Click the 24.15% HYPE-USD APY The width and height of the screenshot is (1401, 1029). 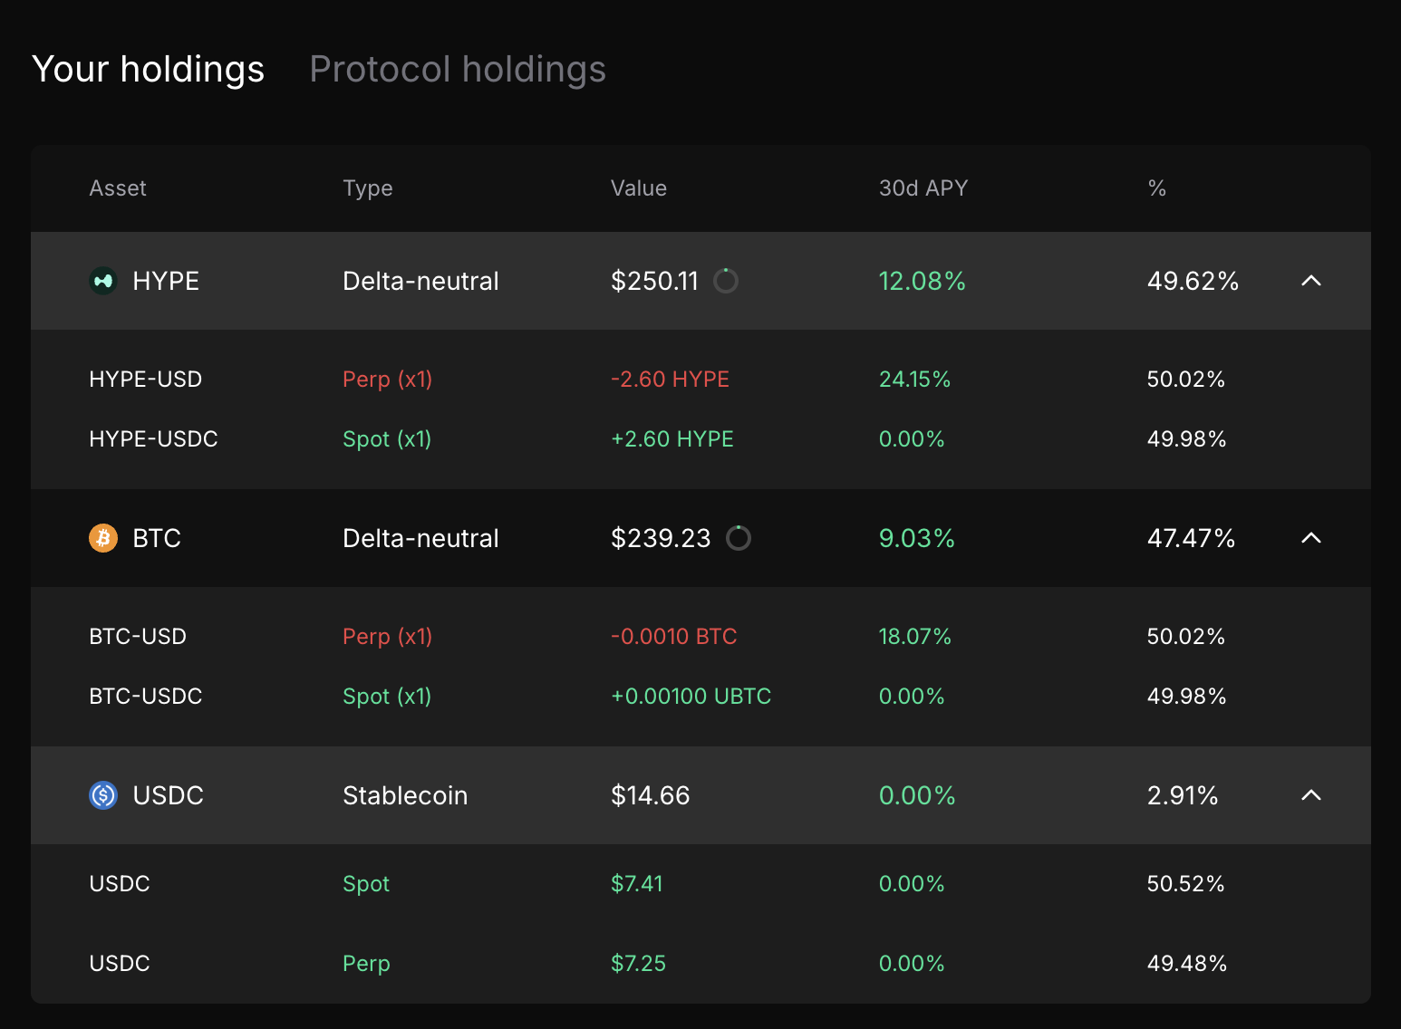[915, 380]
